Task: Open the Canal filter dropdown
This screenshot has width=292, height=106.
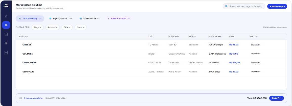Action: [x=80, y=27]
